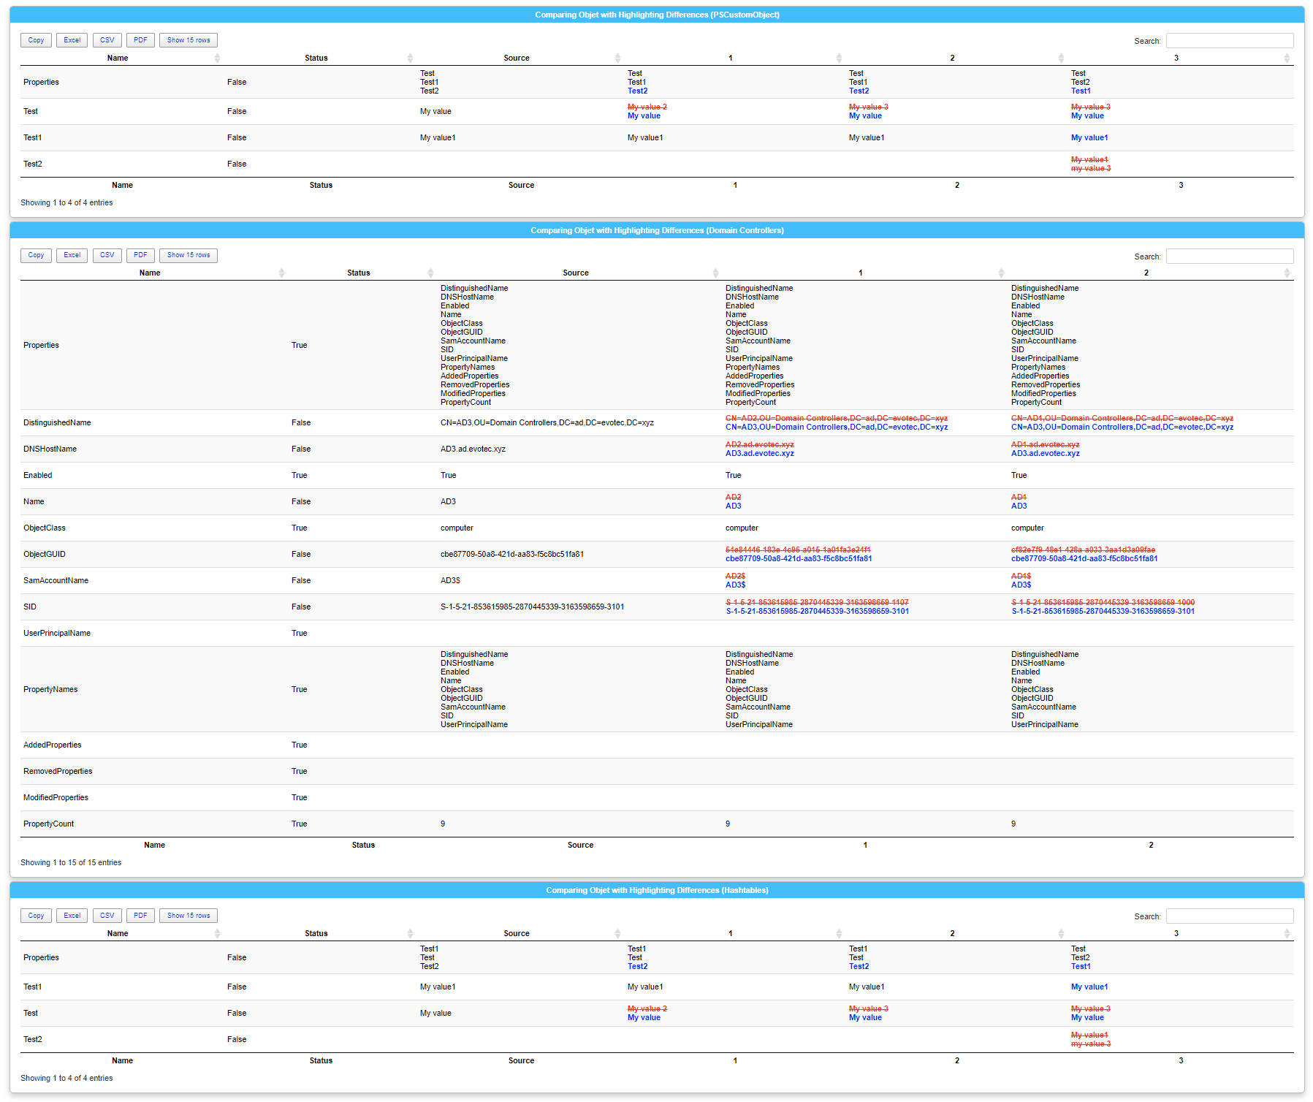The height and width of the screenshot is (1102, 1313).
Task: Click the sort arrows on column 1 of the Domain Controllers table
Action: [x=1001, y=273]
